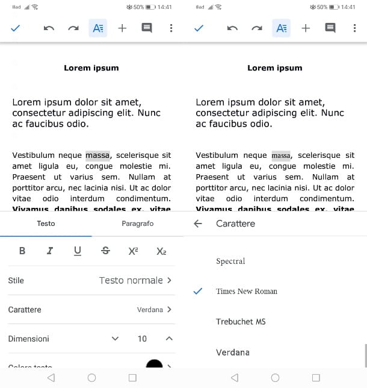Tap the font size value 10
This screenshot has width=367, height=388.
coord(142,339)
